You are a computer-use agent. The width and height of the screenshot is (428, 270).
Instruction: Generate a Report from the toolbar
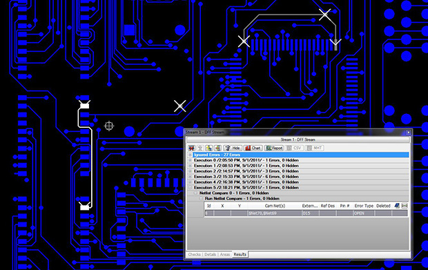[274, 148]
